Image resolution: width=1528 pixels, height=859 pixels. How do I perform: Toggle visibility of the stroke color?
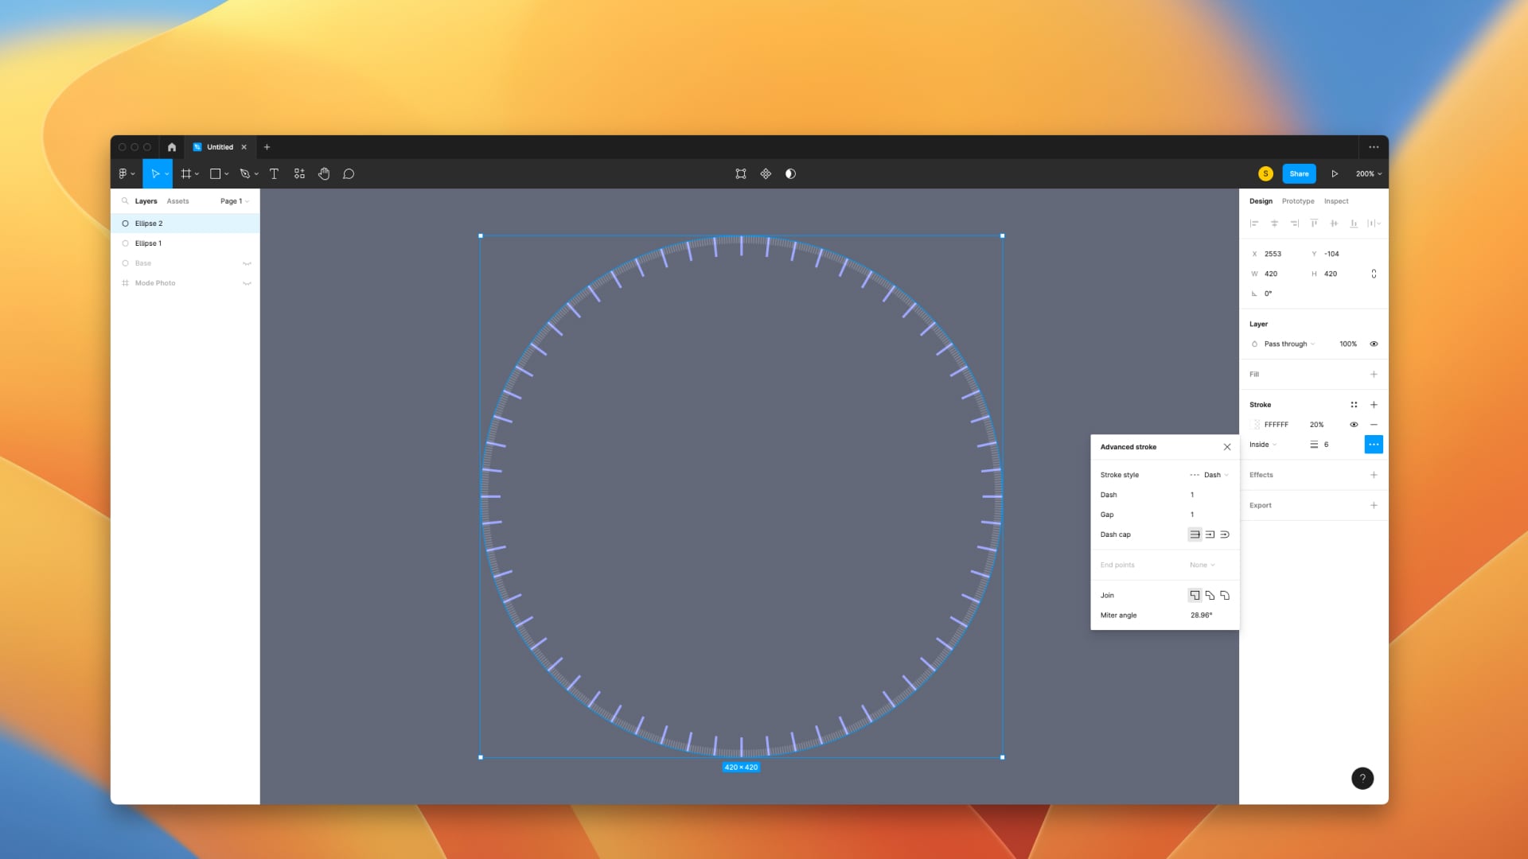[1354, 424]
